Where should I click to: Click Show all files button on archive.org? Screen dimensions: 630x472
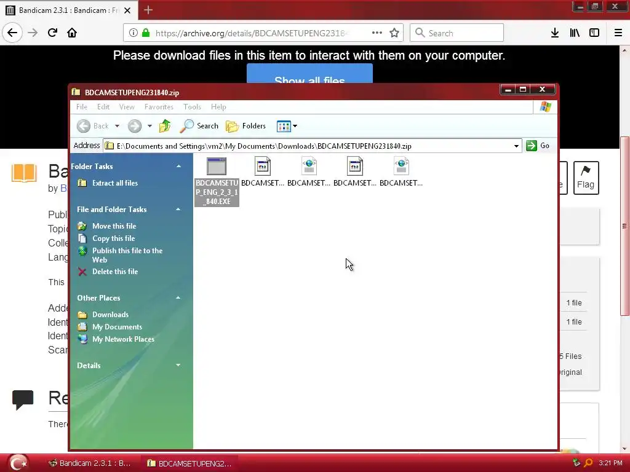click(x=310, y=74)
